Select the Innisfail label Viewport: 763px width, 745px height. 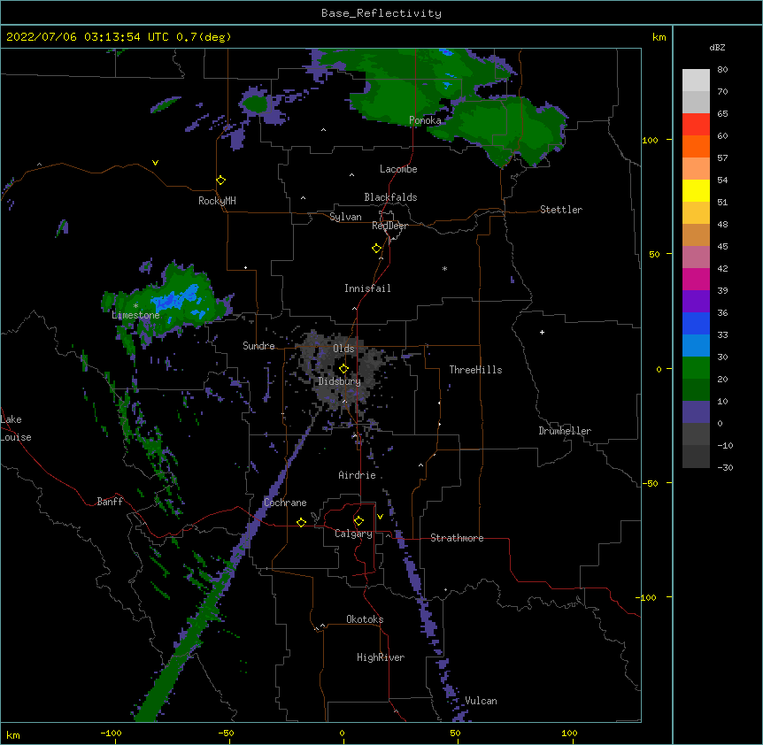[367, 288]
